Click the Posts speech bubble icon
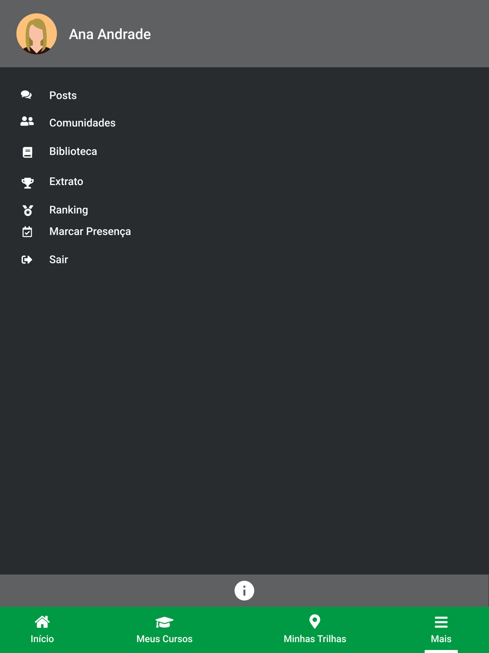 (26, 95)
